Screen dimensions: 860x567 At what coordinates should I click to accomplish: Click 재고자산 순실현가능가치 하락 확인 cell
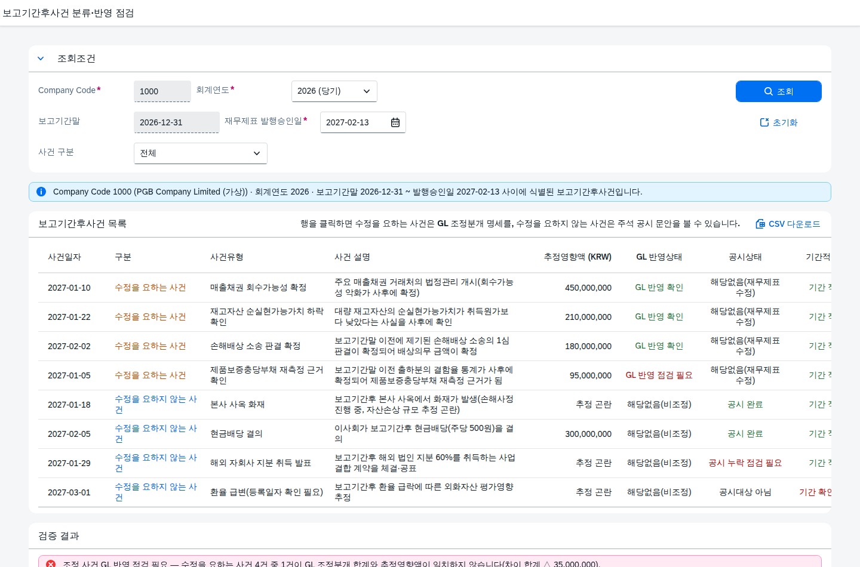coord(267,317)
